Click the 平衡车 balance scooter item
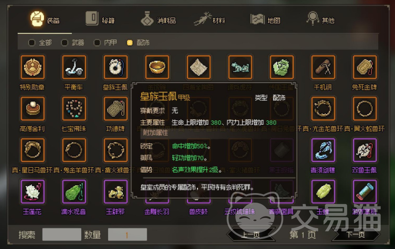This screenshot has width=395, height=249. [x=74, y=67]
